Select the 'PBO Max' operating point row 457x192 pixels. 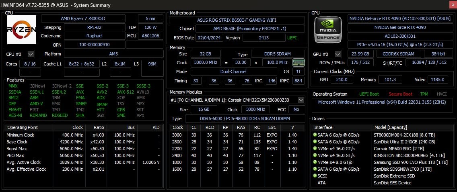[84, 155]
